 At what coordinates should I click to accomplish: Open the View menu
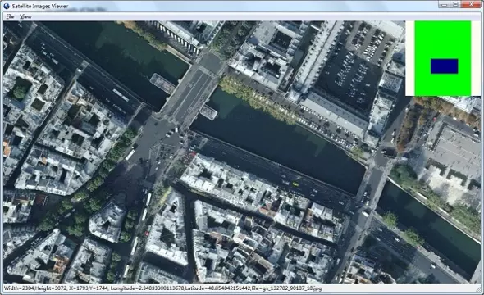tap(25, 16)
